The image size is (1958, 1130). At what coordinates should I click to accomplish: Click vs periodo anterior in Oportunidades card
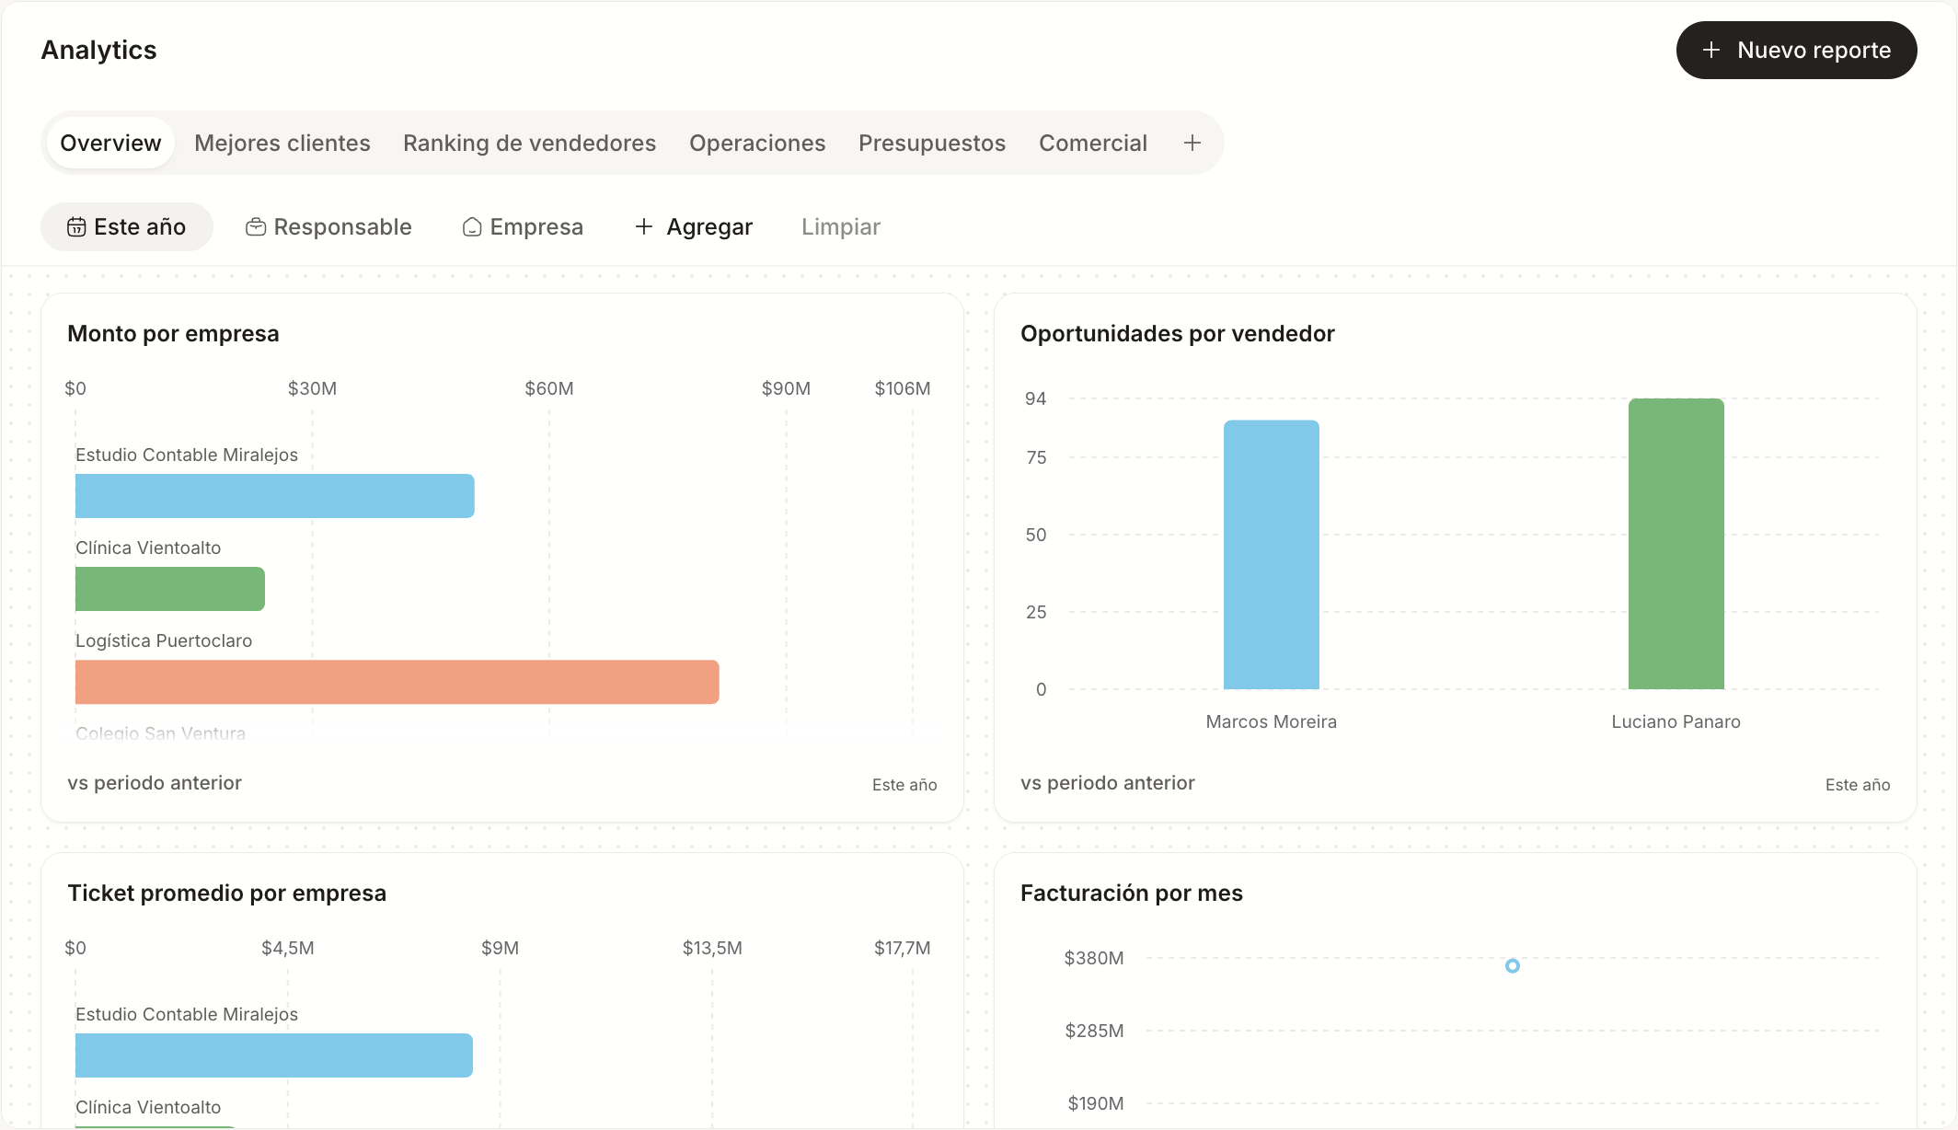coord(1108,783)
